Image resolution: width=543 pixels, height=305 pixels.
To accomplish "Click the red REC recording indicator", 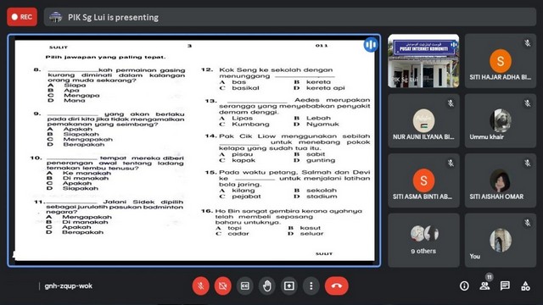I will 22,17.
